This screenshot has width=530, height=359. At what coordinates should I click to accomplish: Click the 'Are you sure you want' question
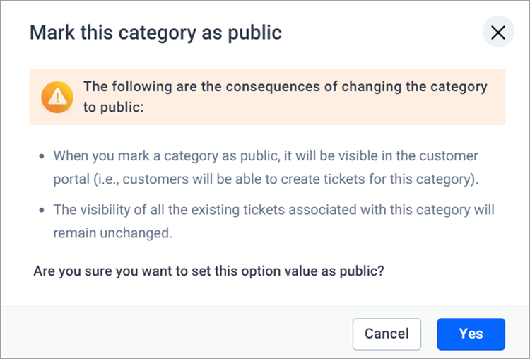(x=209, y=271)
